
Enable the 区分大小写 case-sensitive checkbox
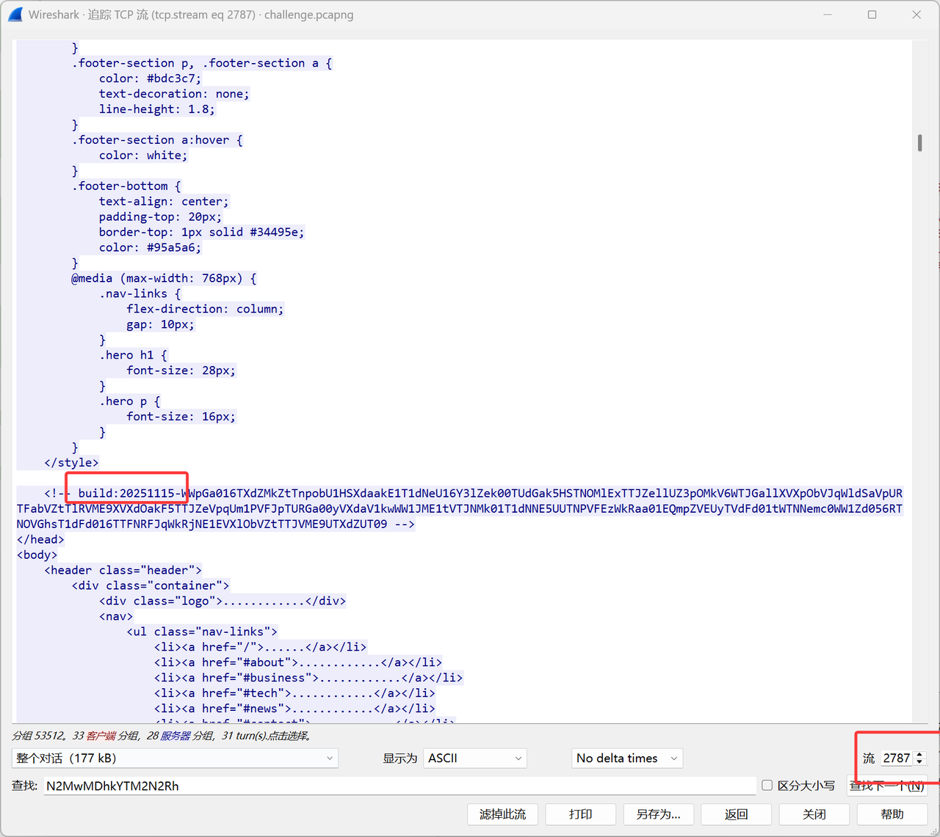point(767,786)
